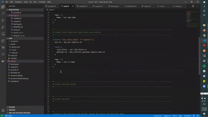Open the Terraform activity bar icon
The width and height of the screenshot is (208, 117).
pyautogui.click(x=3, y=47)
